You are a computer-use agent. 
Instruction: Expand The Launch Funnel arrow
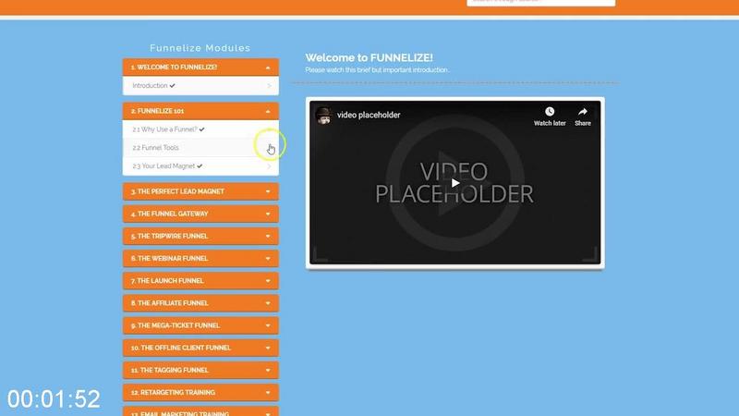coord(268,281)
